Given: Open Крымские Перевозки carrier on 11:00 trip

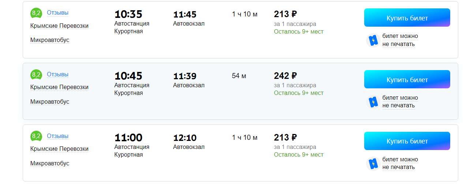Looking at the screenshot, I should [59, 149].
